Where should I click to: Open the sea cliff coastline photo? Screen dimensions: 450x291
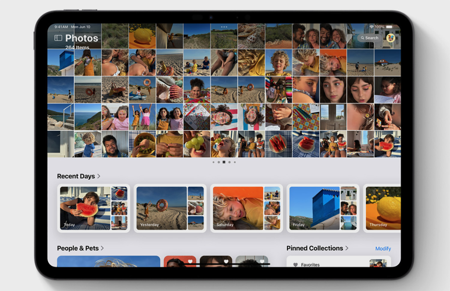coord(88,117)
